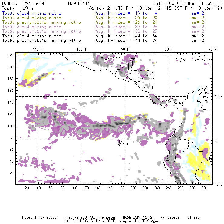The height and width of the screenshot is (224, 224).
Task: Click the "0" equator latitude label on right
Action: [216, 140]
